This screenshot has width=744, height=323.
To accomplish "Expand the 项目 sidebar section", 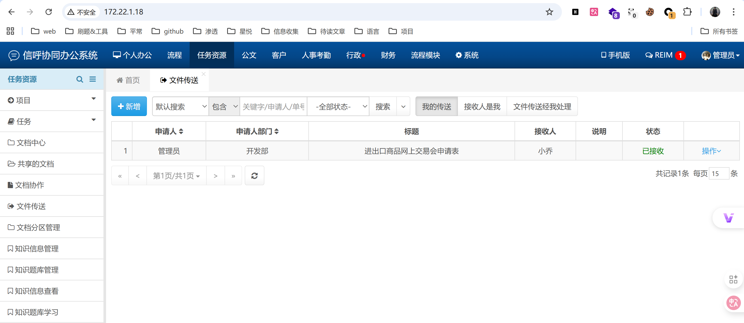I will [52, 100].
